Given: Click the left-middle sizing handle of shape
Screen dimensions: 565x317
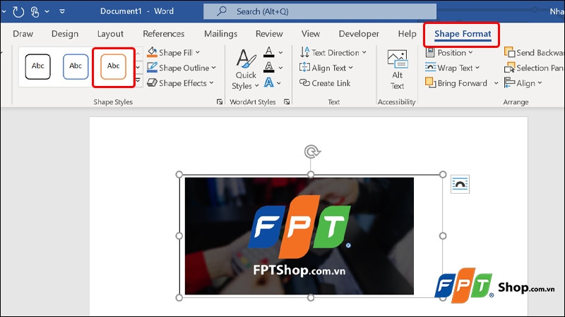Looking at the screenshot, I should [x=179, y=236].
